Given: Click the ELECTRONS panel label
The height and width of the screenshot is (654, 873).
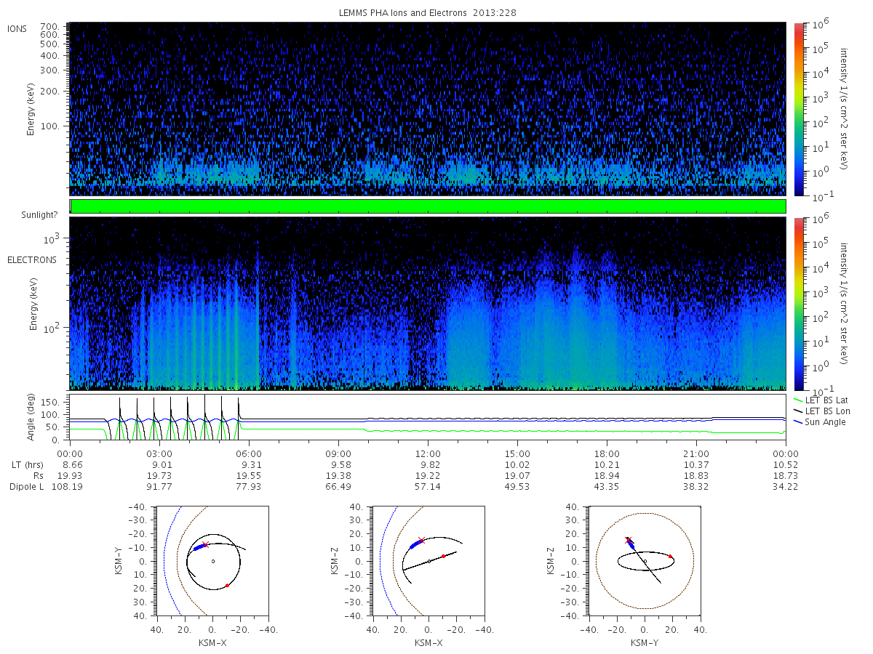Looking at the screenshot, I should [x=32, y=259].
